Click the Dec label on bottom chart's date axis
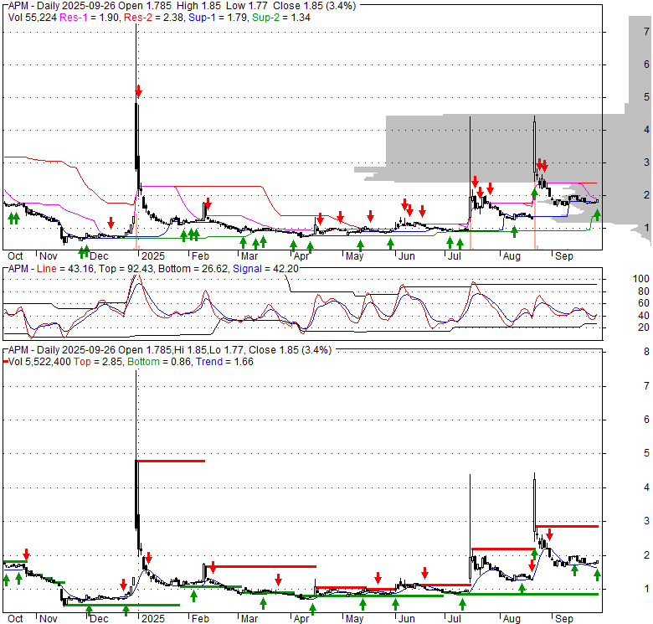 click(x=99, y=619)
